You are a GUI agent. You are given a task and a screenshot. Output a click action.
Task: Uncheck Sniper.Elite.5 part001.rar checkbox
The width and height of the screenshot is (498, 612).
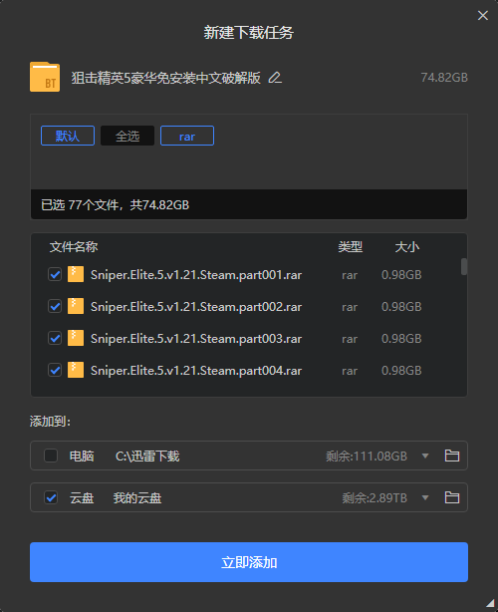(55, 274)
